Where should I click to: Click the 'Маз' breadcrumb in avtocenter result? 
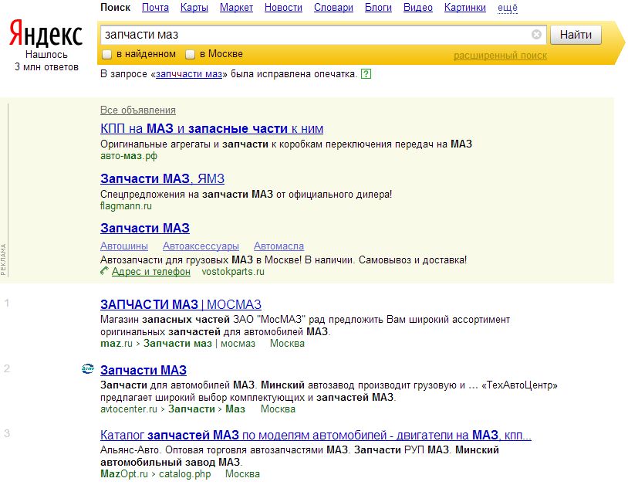[235, 409]
